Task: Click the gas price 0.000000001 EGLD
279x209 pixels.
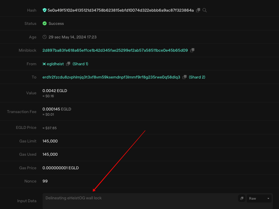Action: point(61,168)
